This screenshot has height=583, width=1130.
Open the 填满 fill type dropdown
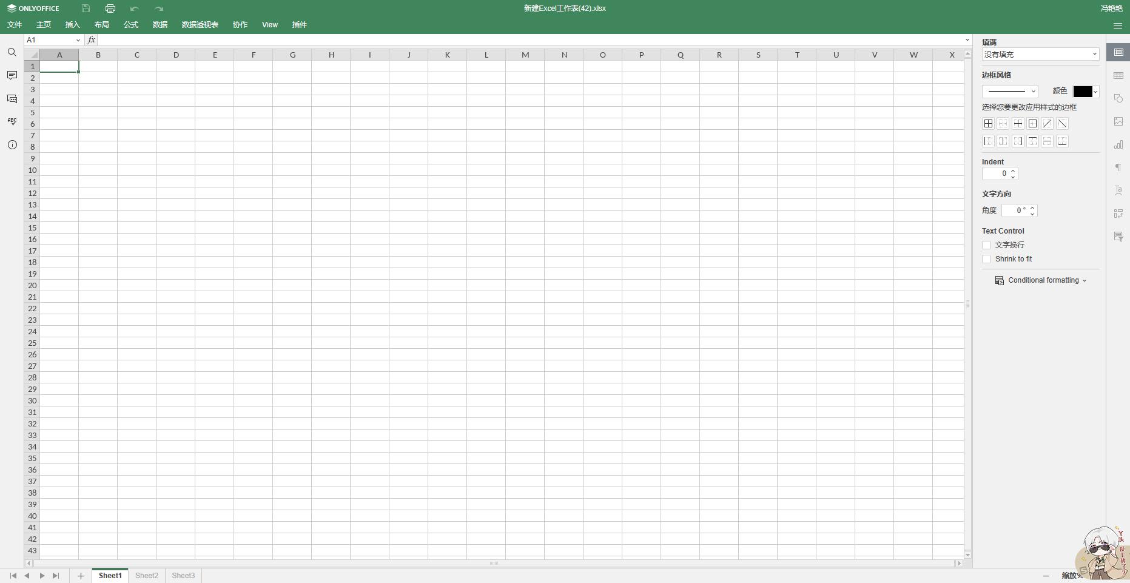(x=1040, y=55)
